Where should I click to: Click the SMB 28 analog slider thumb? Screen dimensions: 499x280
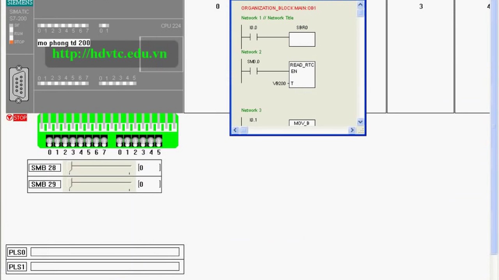tap(71, 168)
